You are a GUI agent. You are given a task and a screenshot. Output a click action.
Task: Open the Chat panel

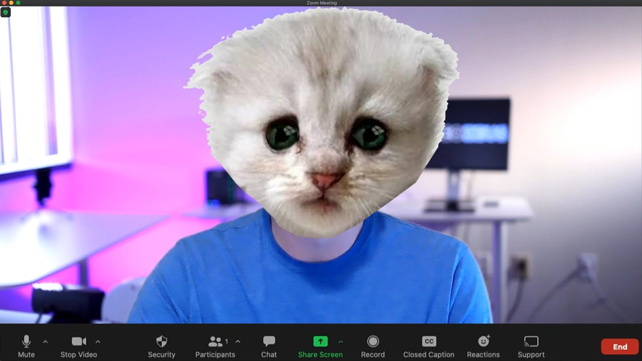269,346
